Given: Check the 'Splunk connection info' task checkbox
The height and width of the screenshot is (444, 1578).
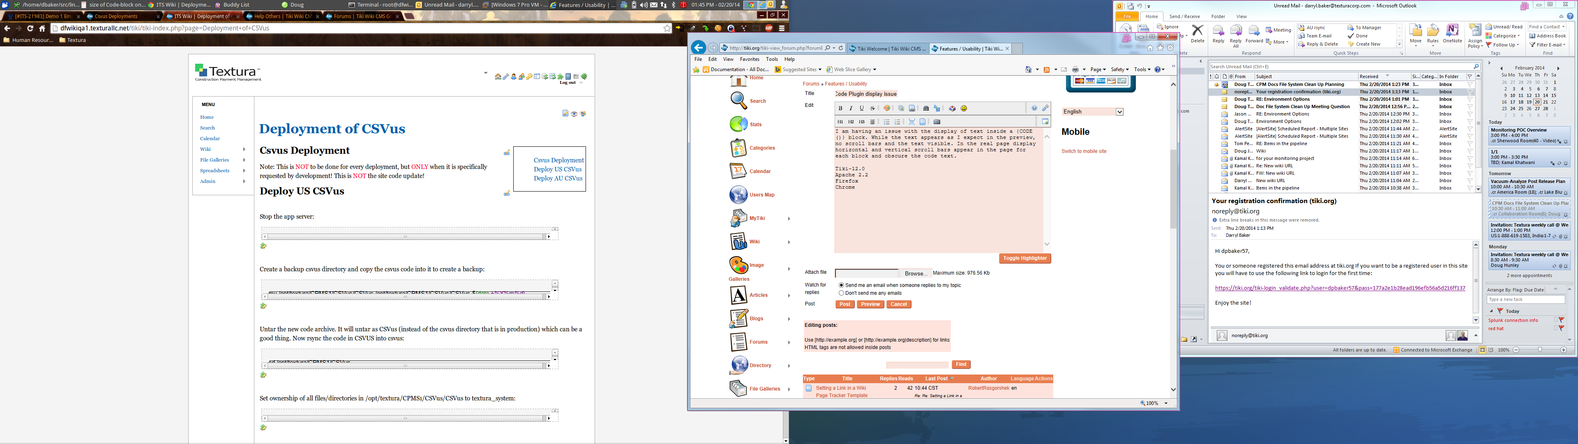Looking at the screenshot, I should (1555, 320).
